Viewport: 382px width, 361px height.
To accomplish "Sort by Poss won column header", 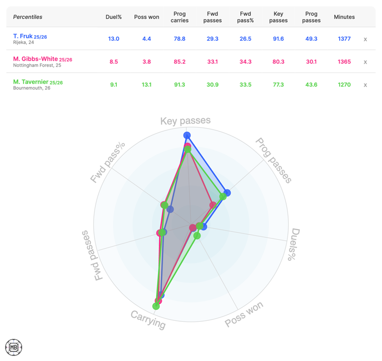I will (147, 17).
